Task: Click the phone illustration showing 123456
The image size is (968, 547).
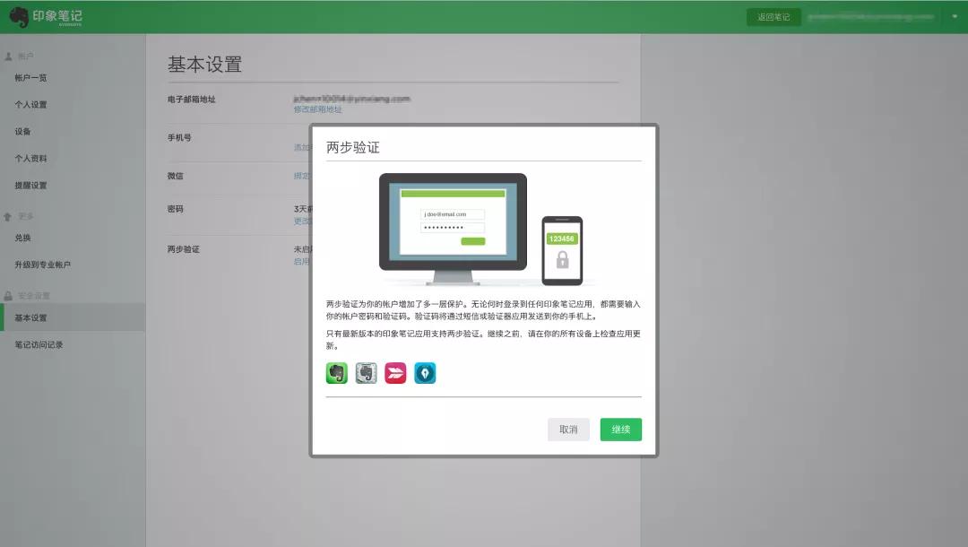Action: click(562, 251)
